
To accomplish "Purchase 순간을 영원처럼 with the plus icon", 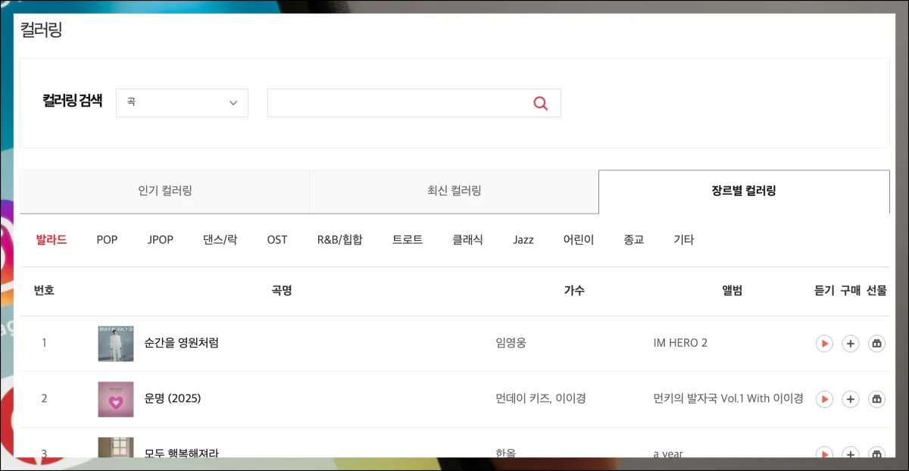I will 851,344.
